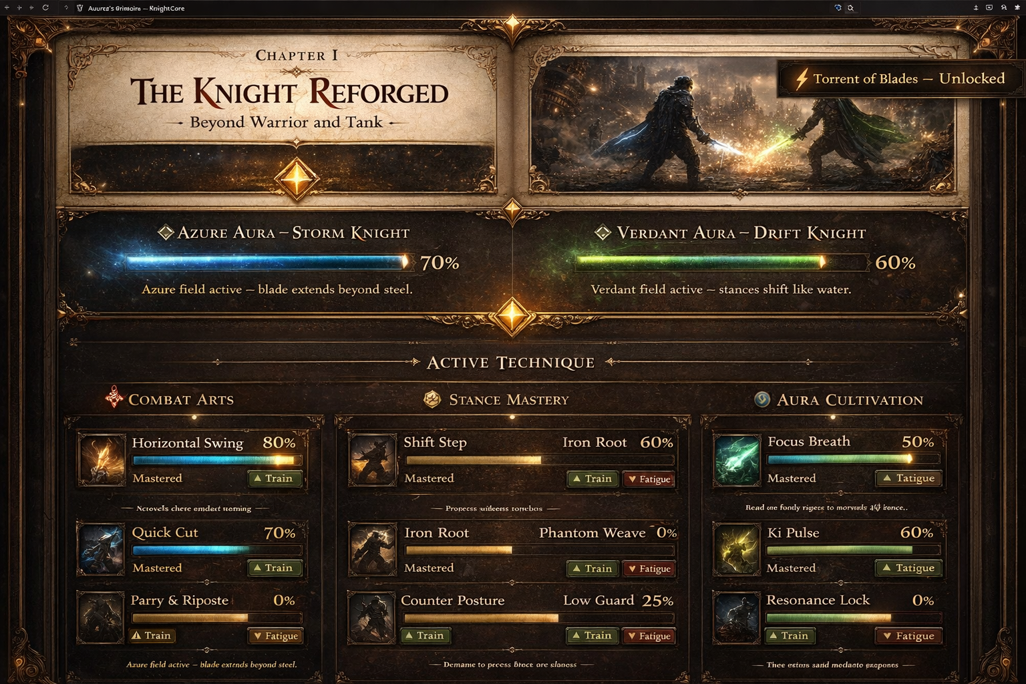The image size is (1026, 684).
Task: Train the Horizontal Swing technique
Action: coord(275,478)
